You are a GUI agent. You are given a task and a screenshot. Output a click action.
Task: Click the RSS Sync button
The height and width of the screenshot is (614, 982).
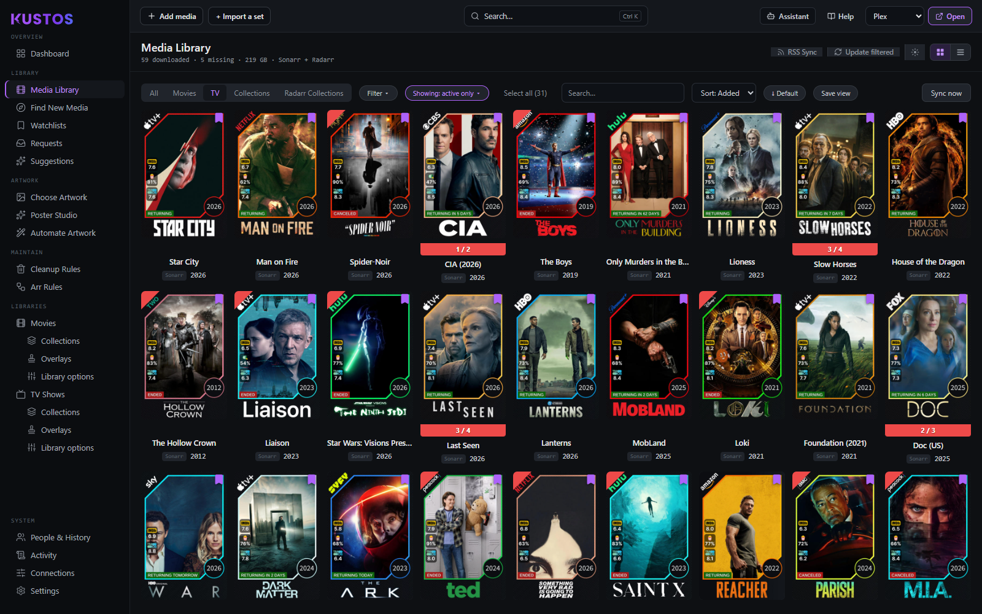(797, 52)
